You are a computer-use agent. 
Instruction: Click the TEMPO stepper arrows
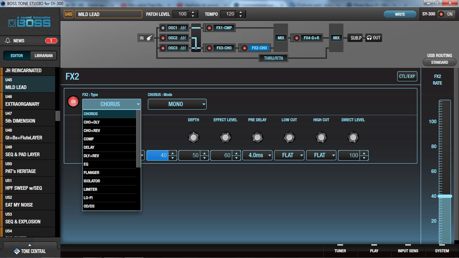point(241,14)
